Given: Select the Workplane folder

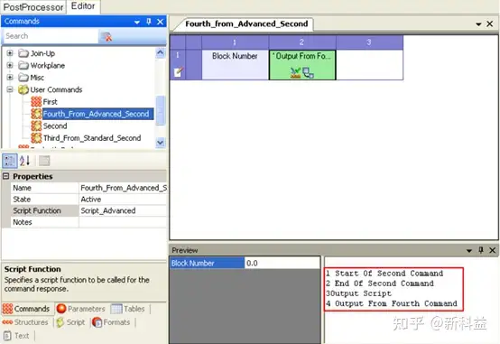Looking at the screenshot, I should point(48,65).
